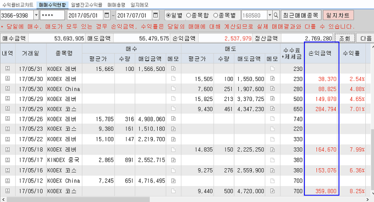This screenshot has width=374, height=202.
Task: Click the 최근매매종목 button
Action: tap(301, 15)
